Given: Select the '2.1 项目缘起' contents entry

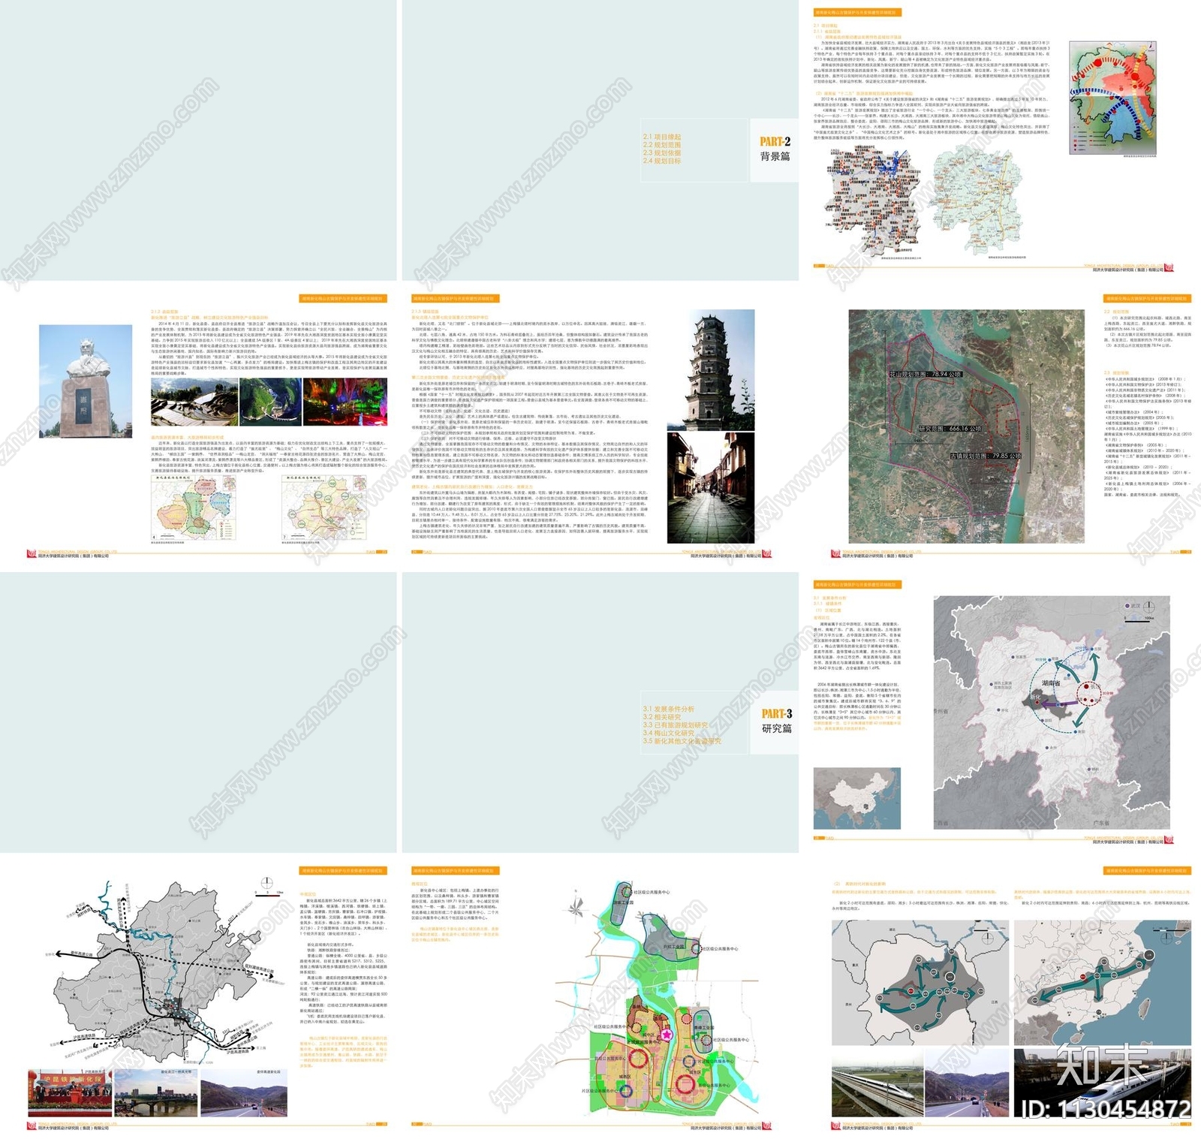Looking at the screenshot, I should (x=662, y=137).
